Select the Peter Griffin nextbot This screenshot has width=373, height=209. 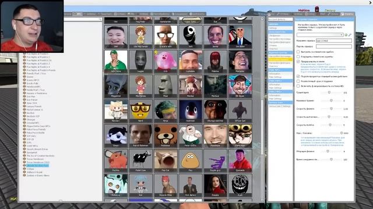click(x=191, y=136)
